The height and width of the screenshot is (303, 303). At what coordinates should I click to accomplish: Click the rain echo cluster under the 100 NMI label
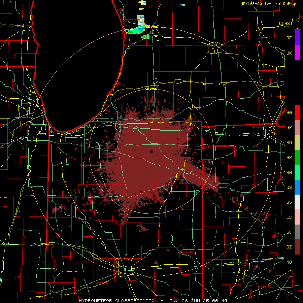click(136, 31)
